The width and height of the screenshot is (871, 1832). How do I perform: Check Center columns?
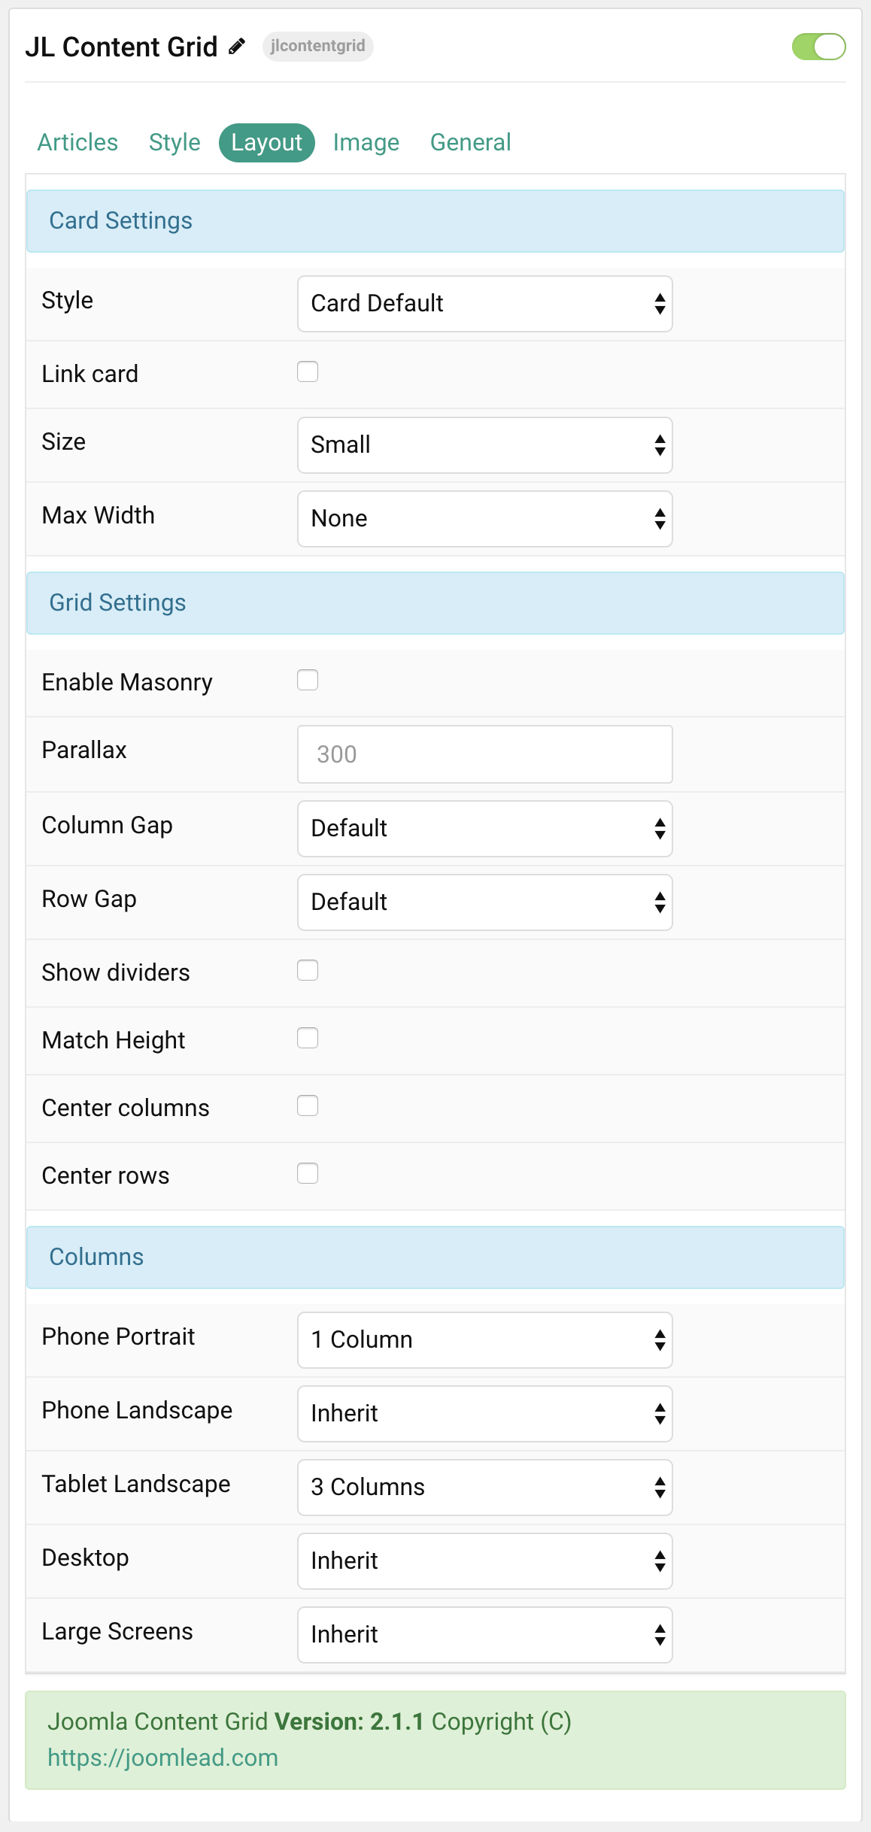[x=308, y=1106]
